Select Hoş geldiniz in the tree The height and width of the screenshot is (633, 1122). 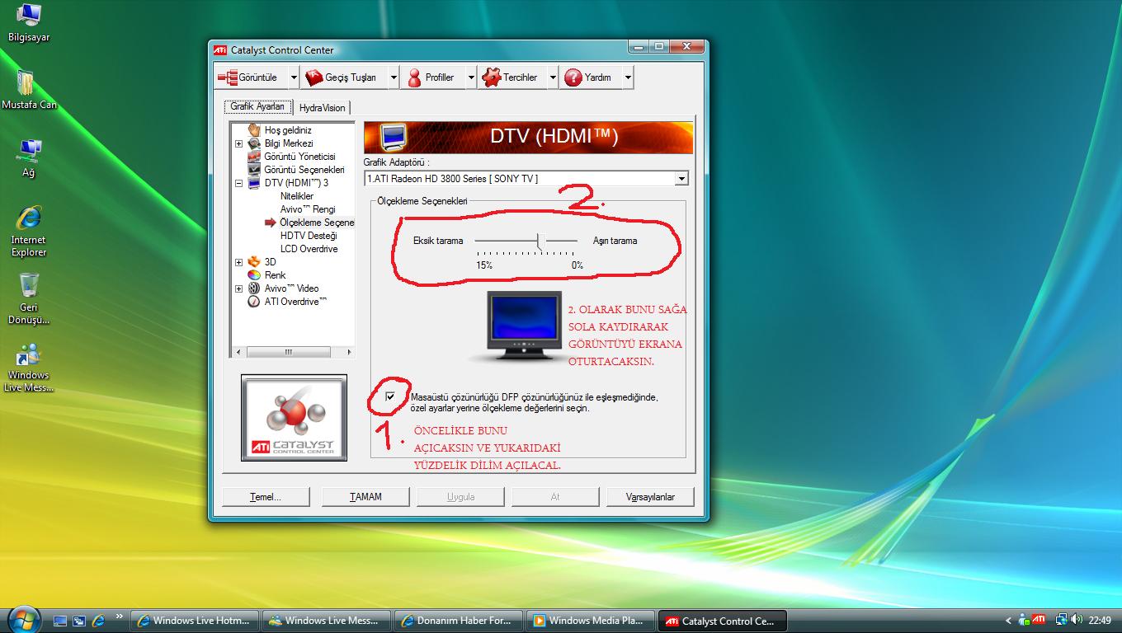[288, 130]
